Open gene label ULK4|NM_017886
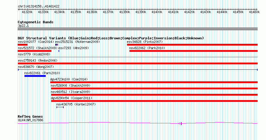The image size is (266, 140). [30, 120]
